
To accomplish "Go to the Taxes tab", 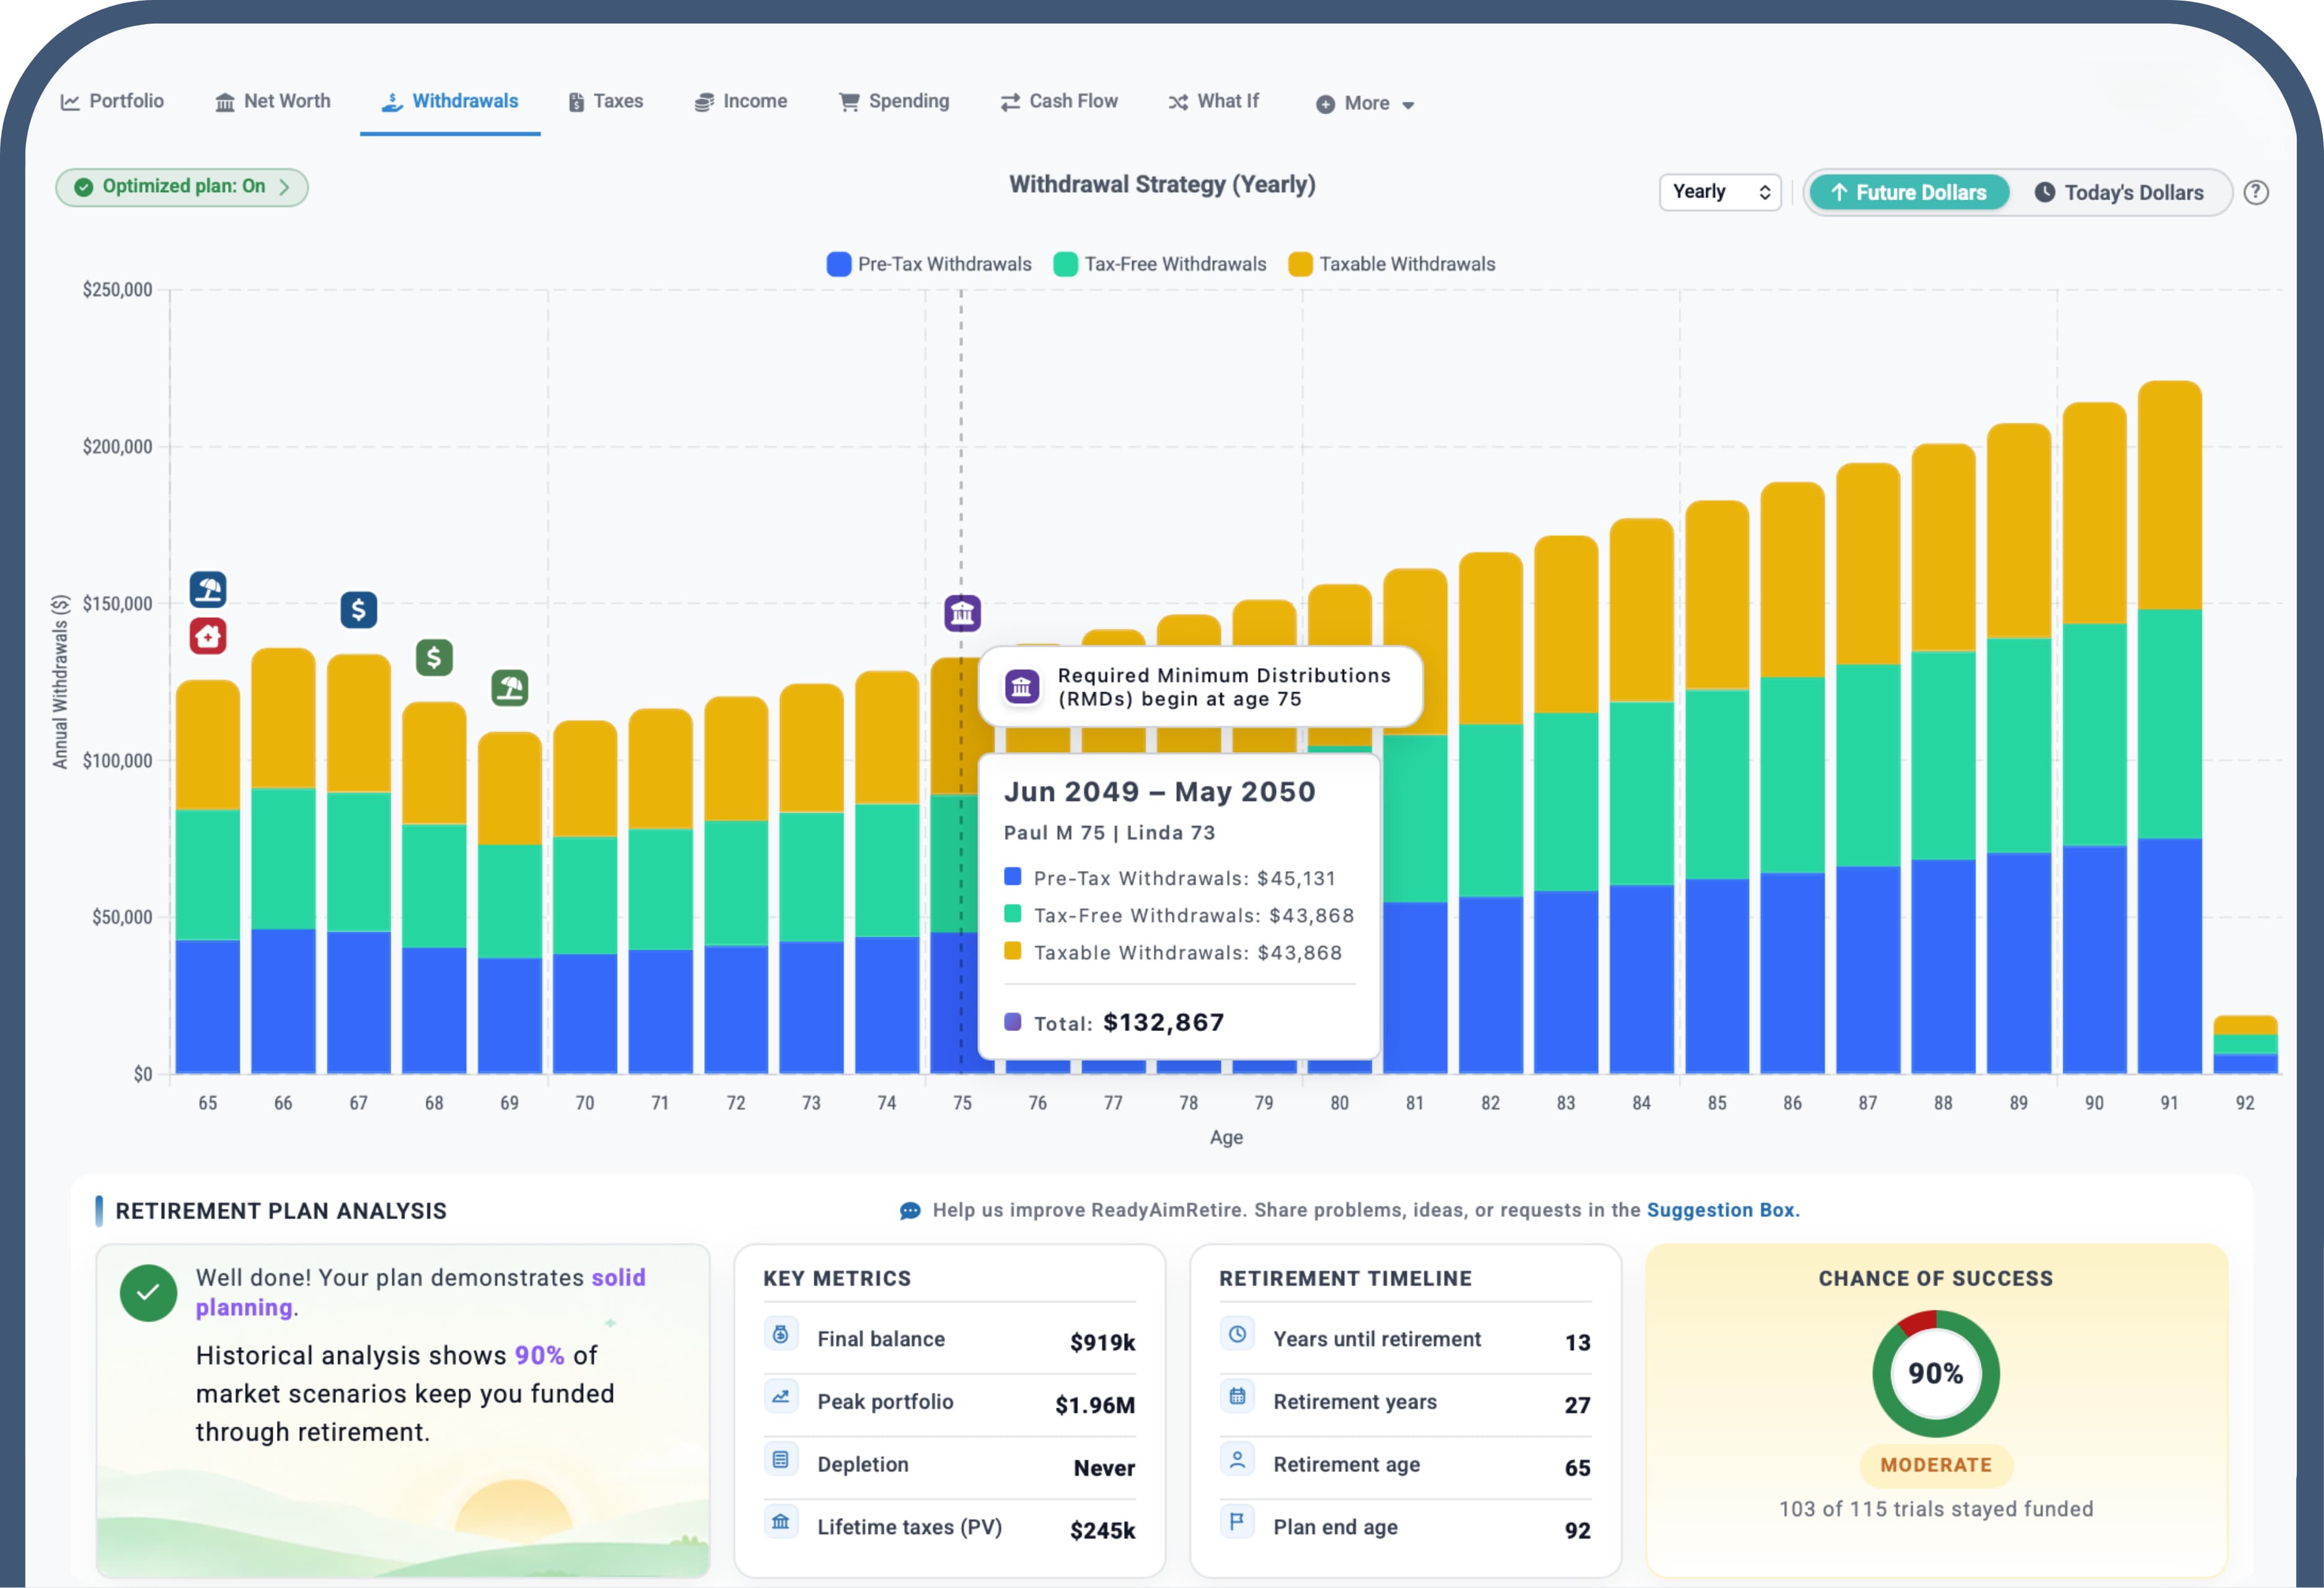I will coord(606,101).
